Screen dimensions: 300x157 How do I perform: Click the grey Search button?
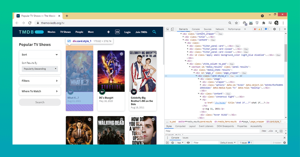click(40, 102)
